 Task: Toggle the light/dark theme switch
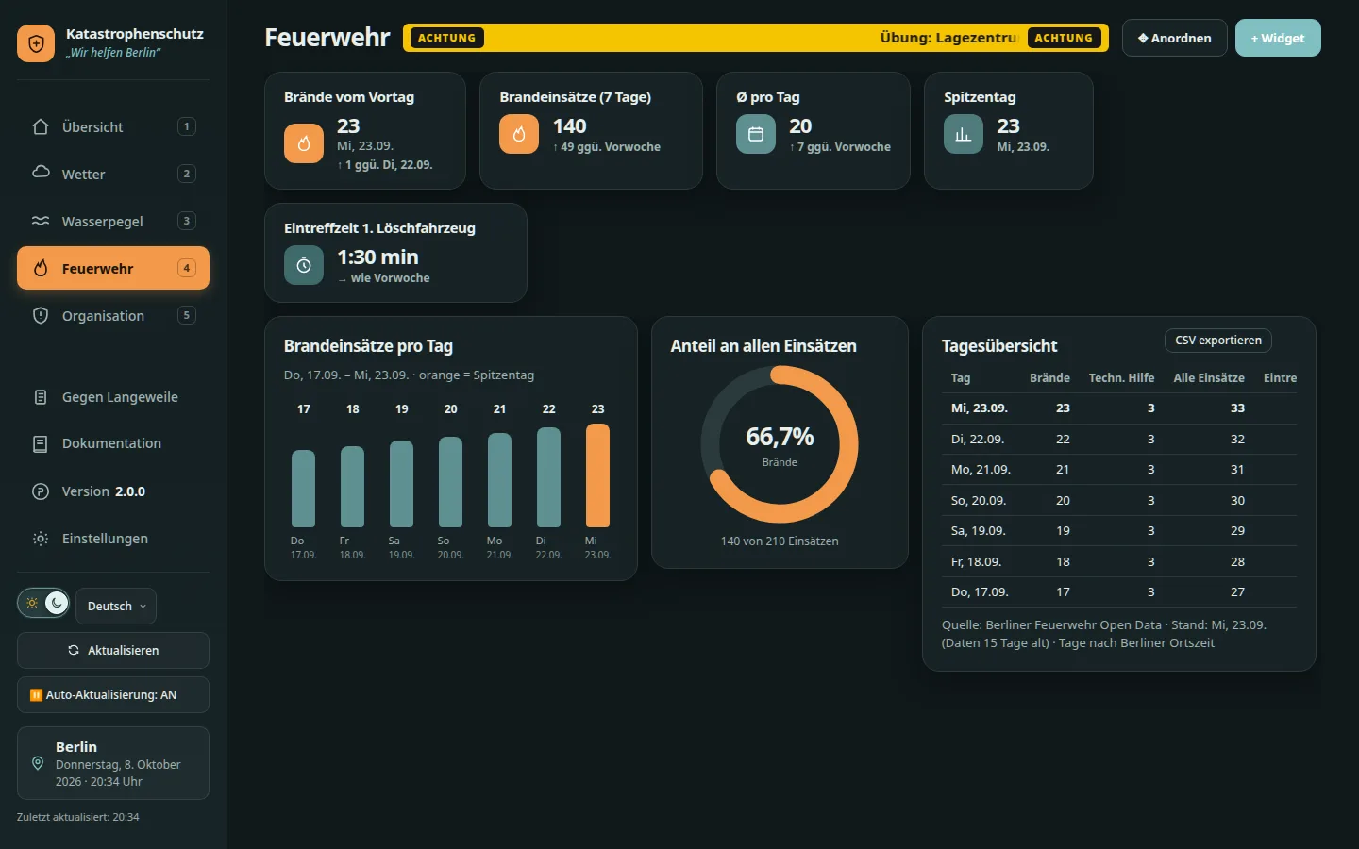point(43,603)
